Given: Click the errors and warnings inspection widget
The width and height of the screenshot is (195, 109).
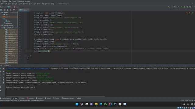Looking at the screenshot, I should pyautogui.click(x=190, y=13).
